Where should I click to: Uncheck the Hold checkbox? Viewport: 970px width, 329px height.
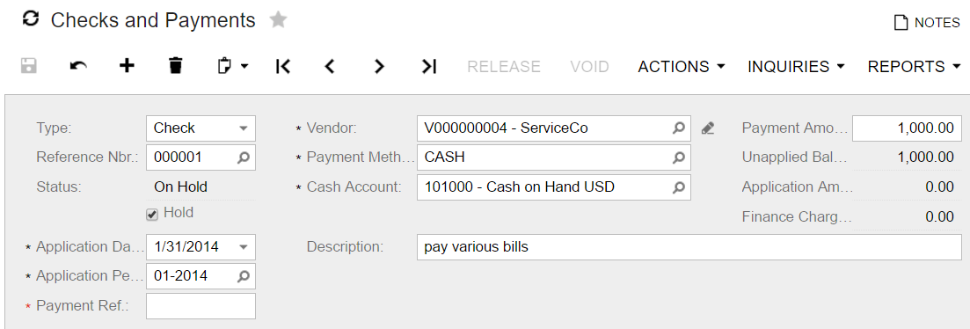[152, 214]
